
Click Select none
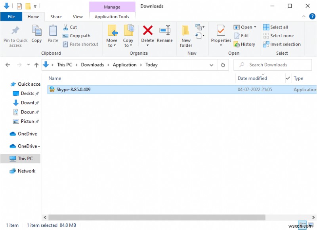[x=279, y=36]
